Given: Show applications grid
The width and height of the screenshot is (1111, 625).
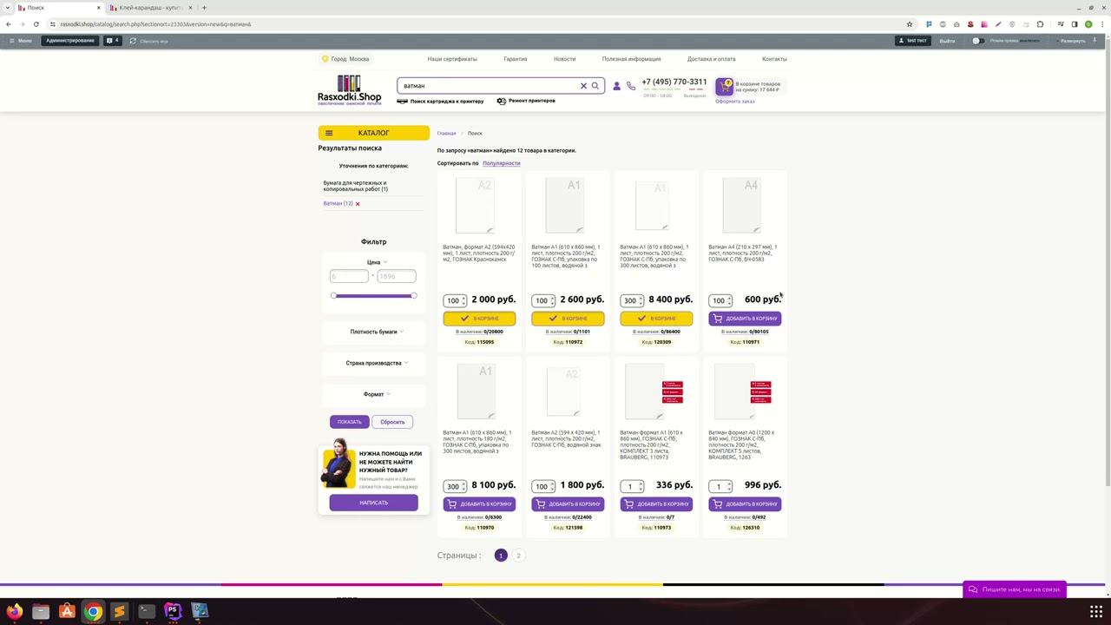Looking at the screenshot, I should [x=1096, y=611].
